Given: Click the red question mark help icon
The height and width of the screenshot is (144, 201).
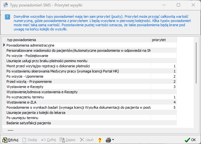Looking at the screenshot, I should pos(100,140).
